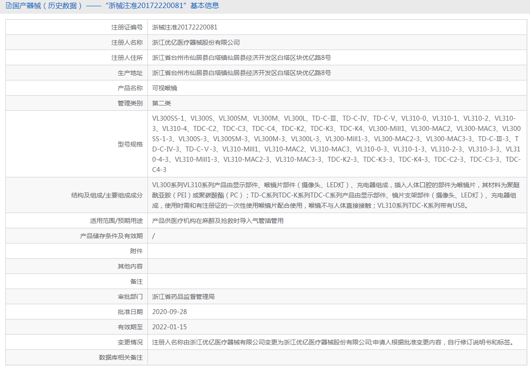Click the 其他内容 row label
530x369 pixels.
click(x=130, y=266)
